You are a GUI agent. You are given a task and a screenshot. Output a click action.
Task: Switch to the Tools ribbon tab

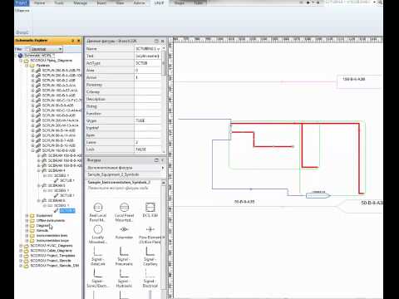pyautogui.click(x=59, y=3)
